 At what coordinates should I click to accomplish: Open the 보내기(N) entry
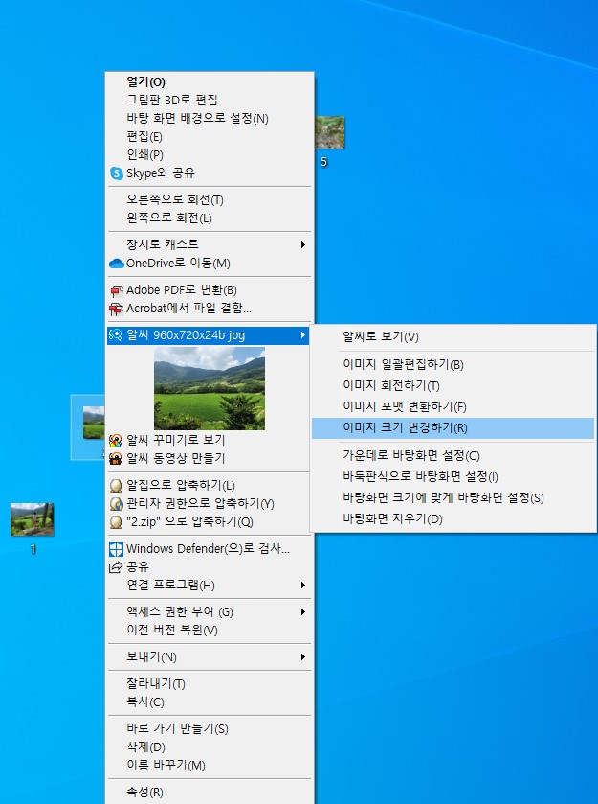point(210,657)
